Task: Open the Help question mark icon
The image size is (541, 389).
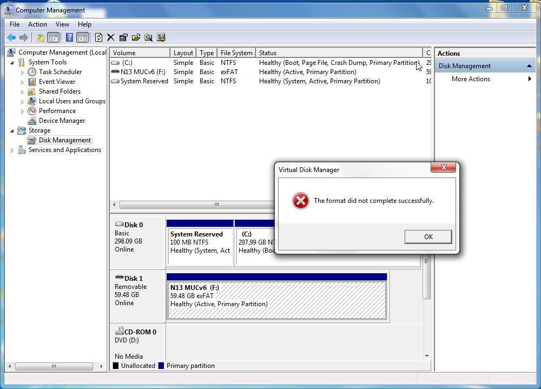Action: pyautogui.click(x=69, y=37)
